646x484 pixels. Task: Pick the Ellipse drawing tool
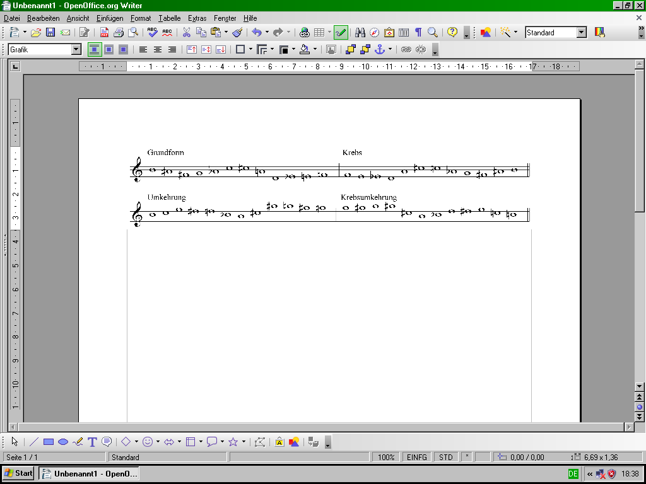[x=63, y=442]
